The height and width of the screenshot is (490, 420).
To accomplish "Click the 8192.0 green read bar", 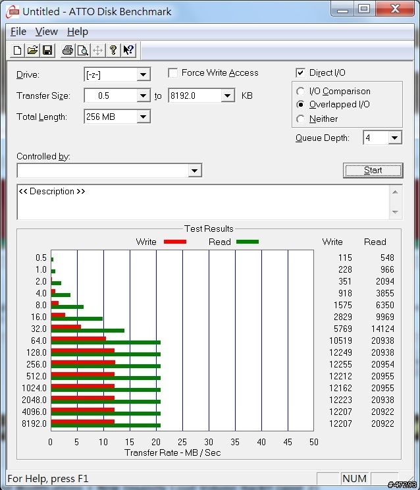I will (x=105, y=425).
